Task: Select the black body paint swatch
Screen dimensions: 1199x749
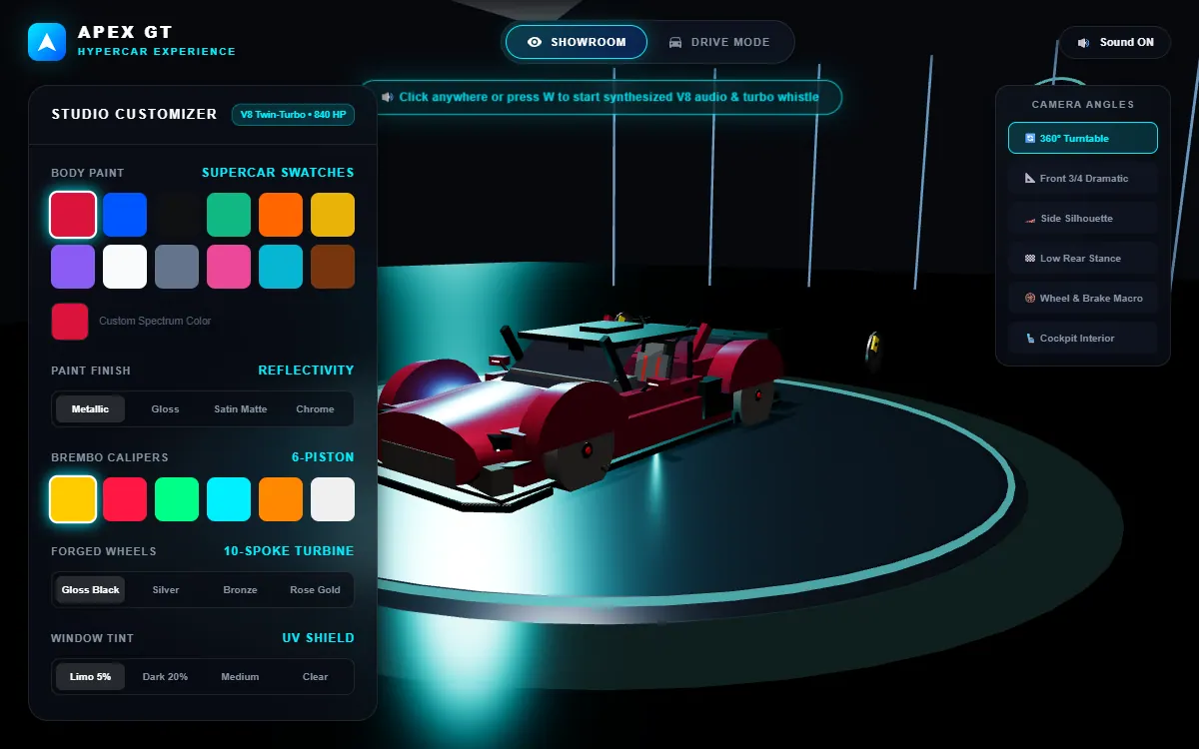Action: pyautogui.click(x=177, y=215)
